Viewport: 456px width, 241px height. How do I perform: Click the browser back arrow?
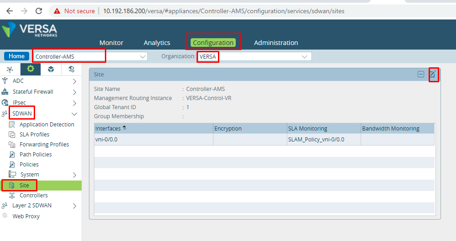(x=10, y=11)
